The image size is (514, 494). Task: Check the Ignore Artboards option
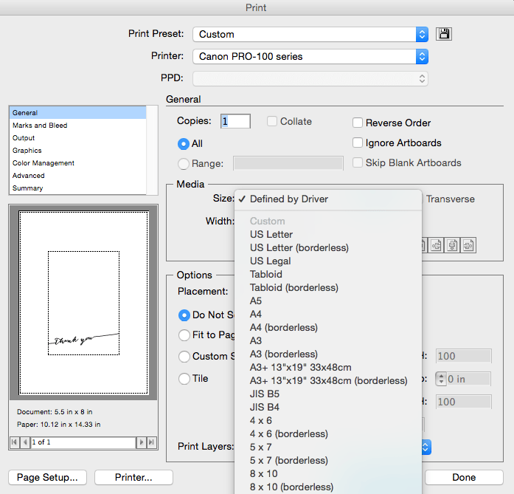[358, 143]
